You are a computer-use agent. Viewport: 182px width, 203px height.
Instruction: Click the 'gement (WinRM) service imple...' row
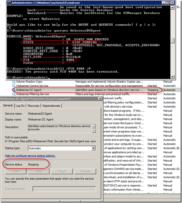pos(142,169)
